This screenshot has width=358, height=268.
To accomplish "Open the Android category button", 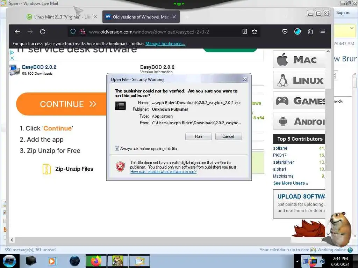I will point(299,121).
